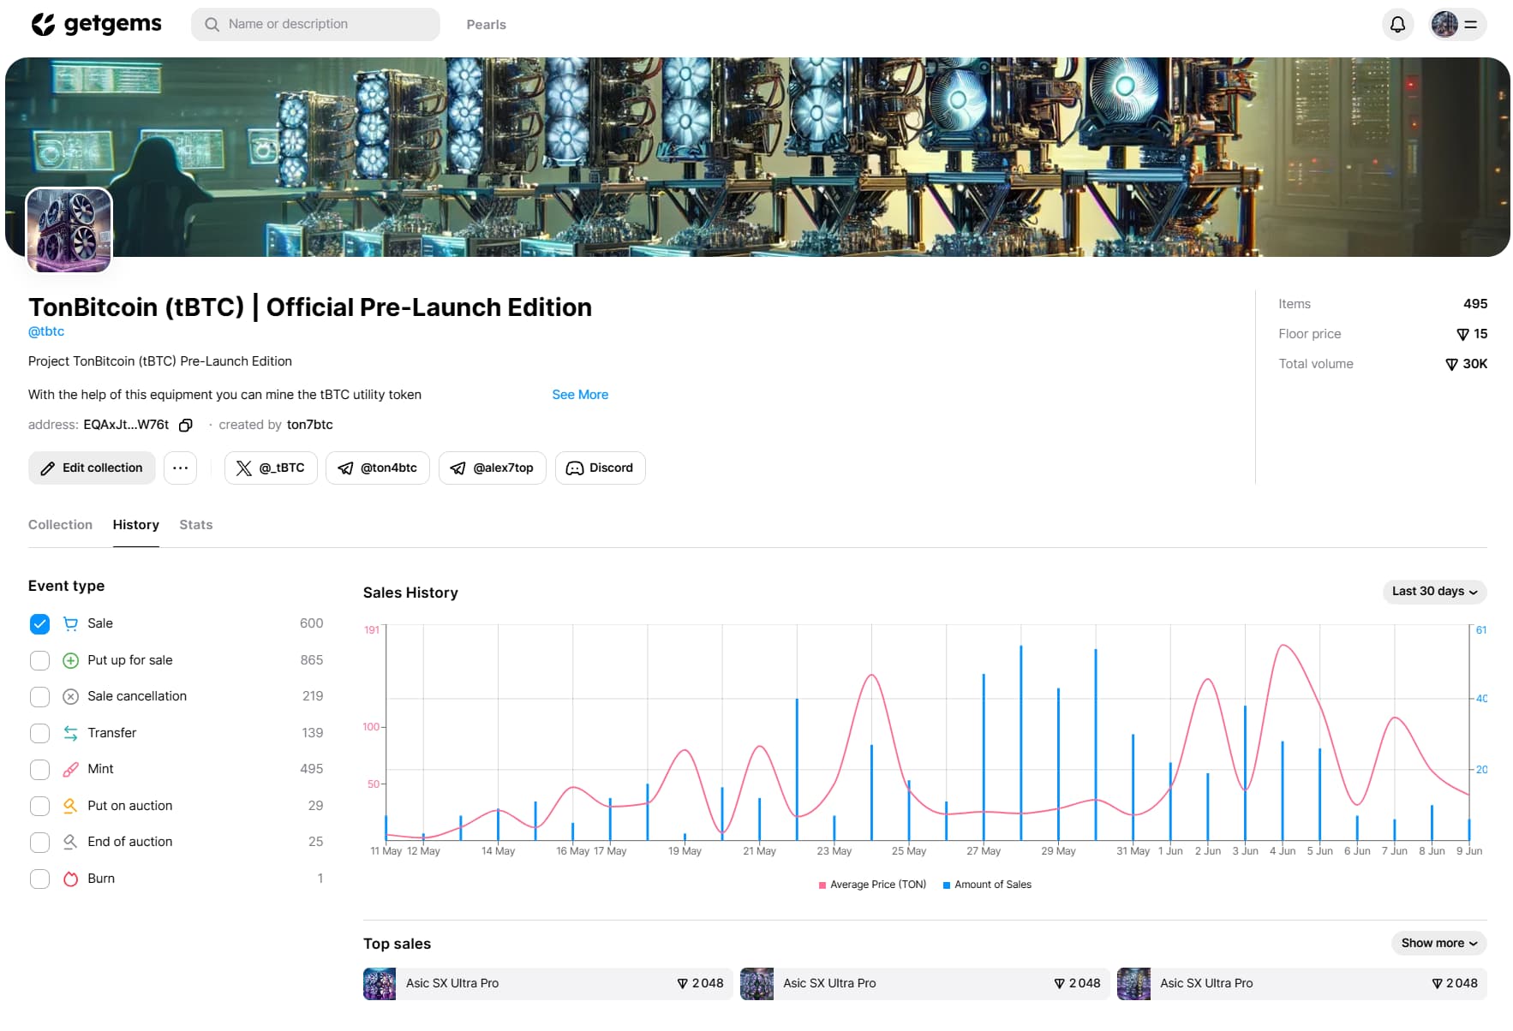Toggle Amount of Sales legend swatch
1513x1031 pixels.
point(947,885)
